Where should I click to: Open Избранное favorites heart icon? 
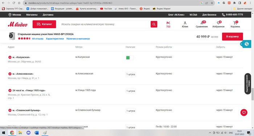[218, 24]
